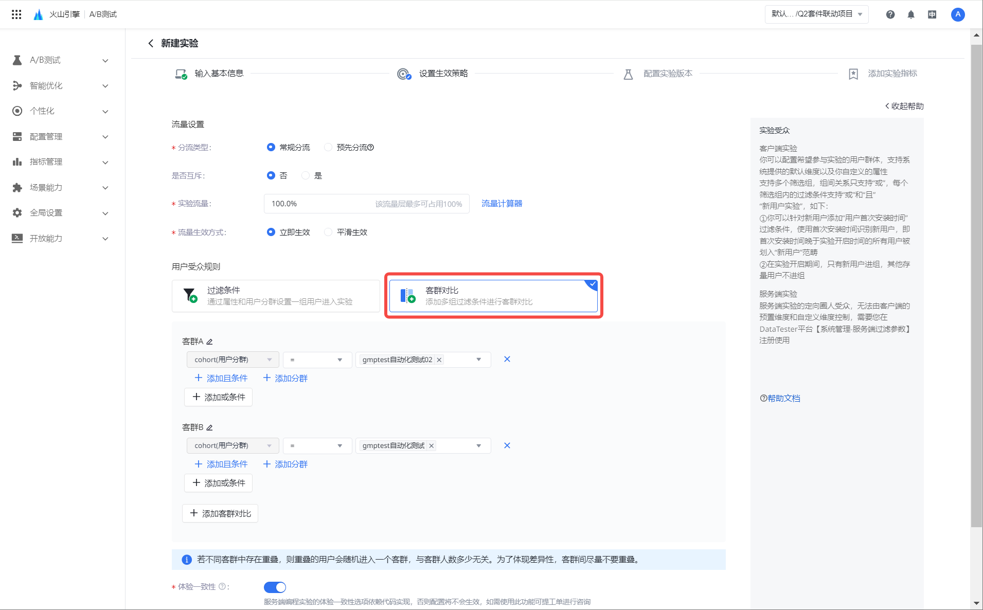983x610 pixels.
Task: Open 客群A cohort value dropdown
Action: coord(423,360)
